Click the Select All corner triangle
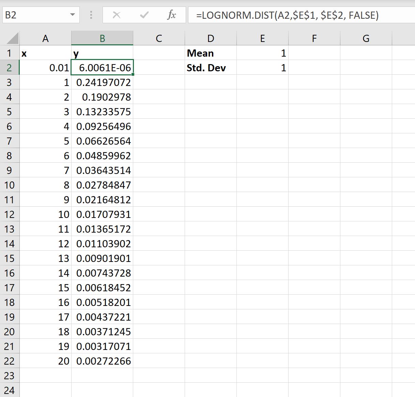Image resolution: width=415 pixels, height=397 pixels. 13,39
